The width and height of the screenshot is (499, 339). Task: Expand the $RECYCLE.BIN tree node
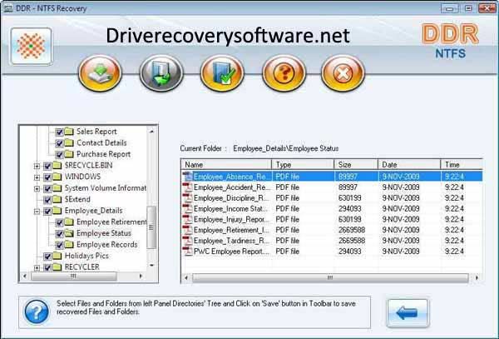(x=37, y=166)
